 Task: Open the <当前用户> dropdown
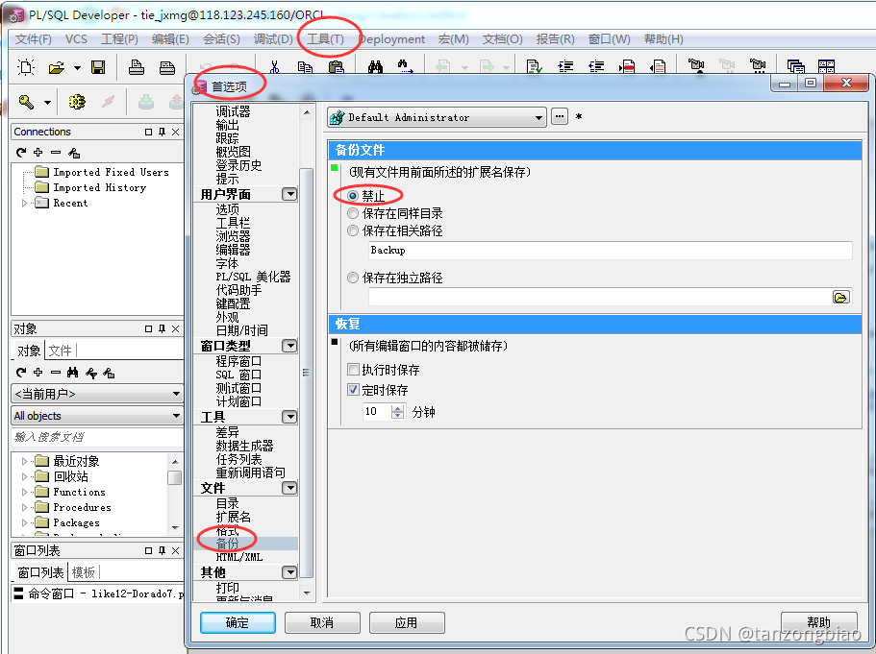(97, 394)
